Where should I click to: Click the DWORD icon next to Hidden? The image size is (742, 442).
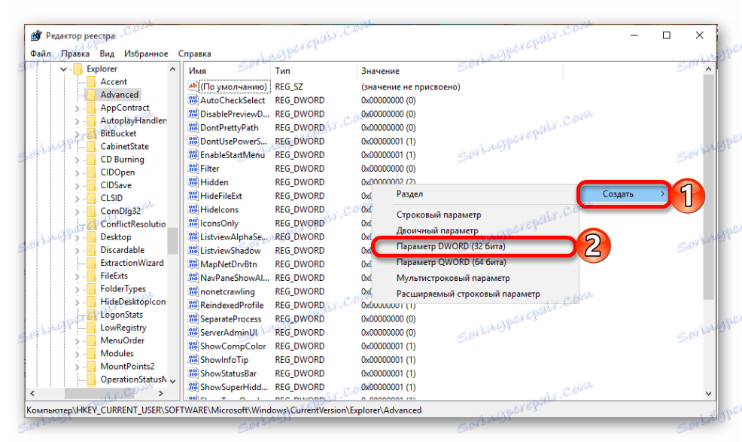[x=194, y=181]
